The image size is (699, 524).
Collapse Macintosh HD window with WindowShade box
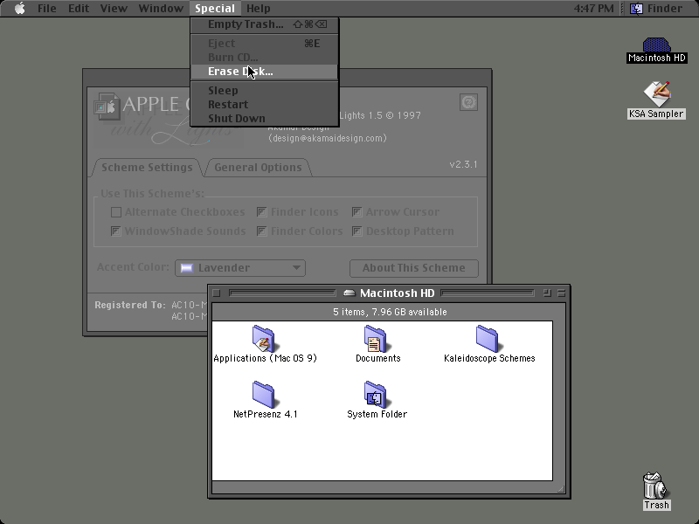561,293
